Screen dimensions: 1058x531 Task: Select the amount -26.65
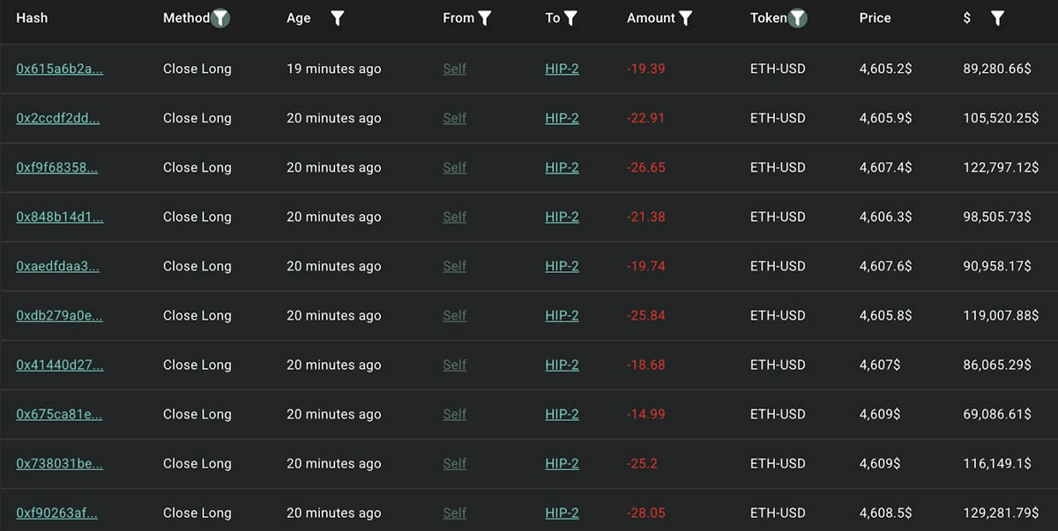coord(646,167)
